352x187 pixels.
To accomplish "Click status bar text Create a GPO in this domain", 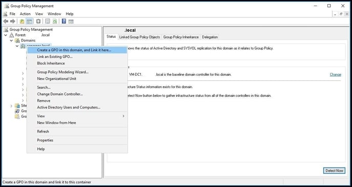I will (x=47, y=182).
